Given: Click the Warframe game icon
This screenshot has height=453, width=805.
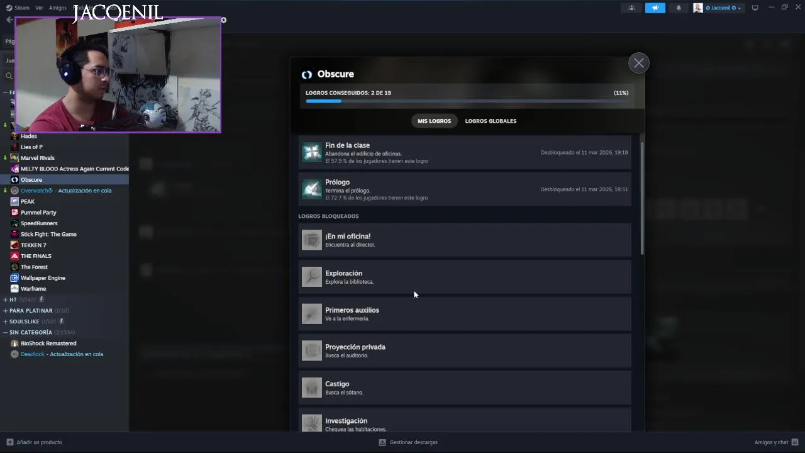Looking at the screenshot, I should click(14, 289).
